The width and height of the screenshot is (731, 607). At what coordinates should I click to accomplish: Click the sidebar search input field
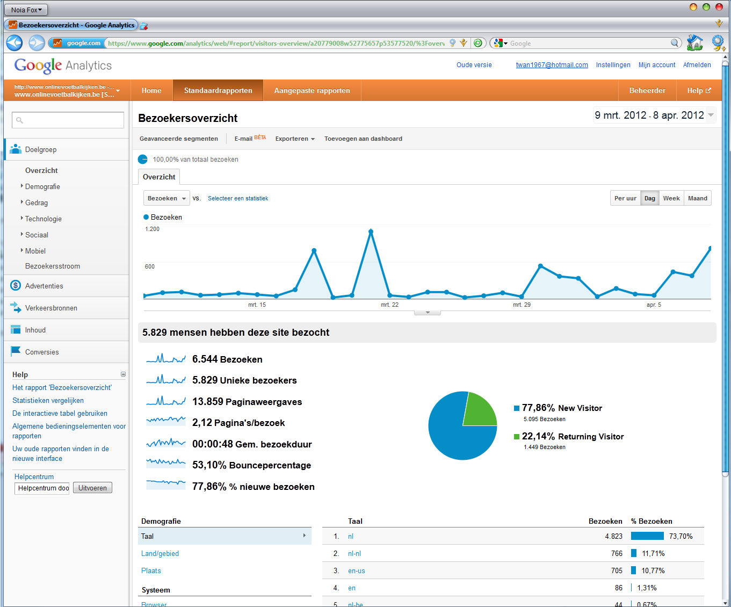click(x=68, y=120)
